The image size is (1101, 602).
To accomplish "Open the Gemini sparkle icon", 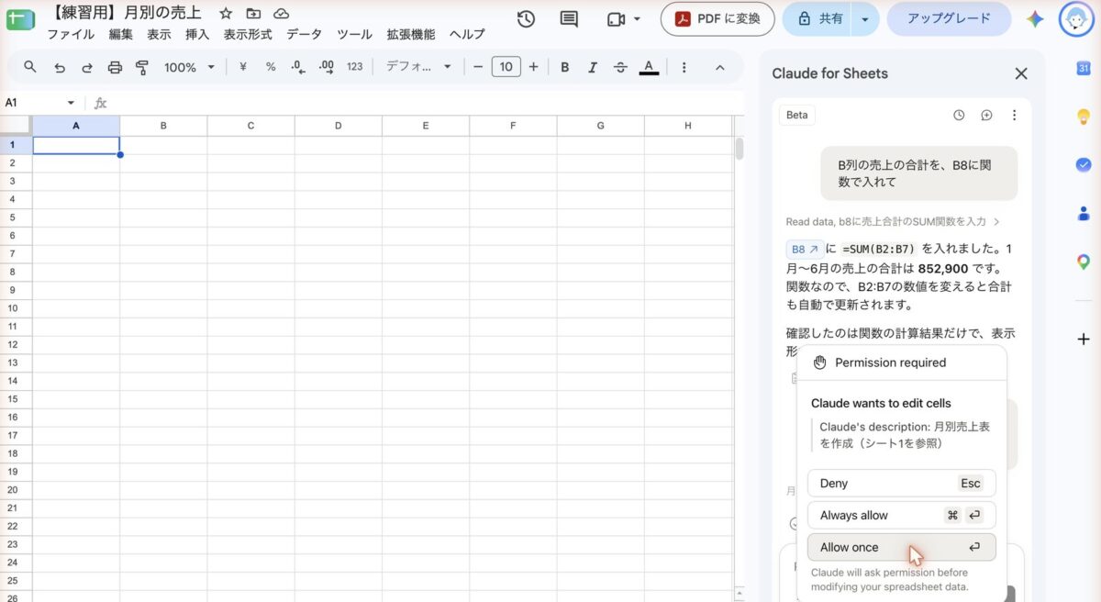I will tap(1035, 18).
